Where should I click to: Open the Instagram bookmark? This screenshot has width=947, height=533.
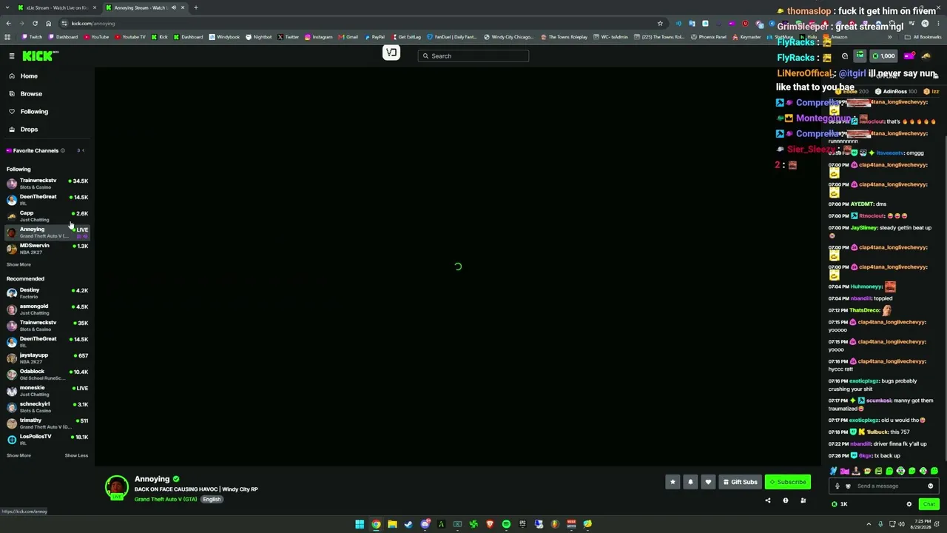[319, 37]
